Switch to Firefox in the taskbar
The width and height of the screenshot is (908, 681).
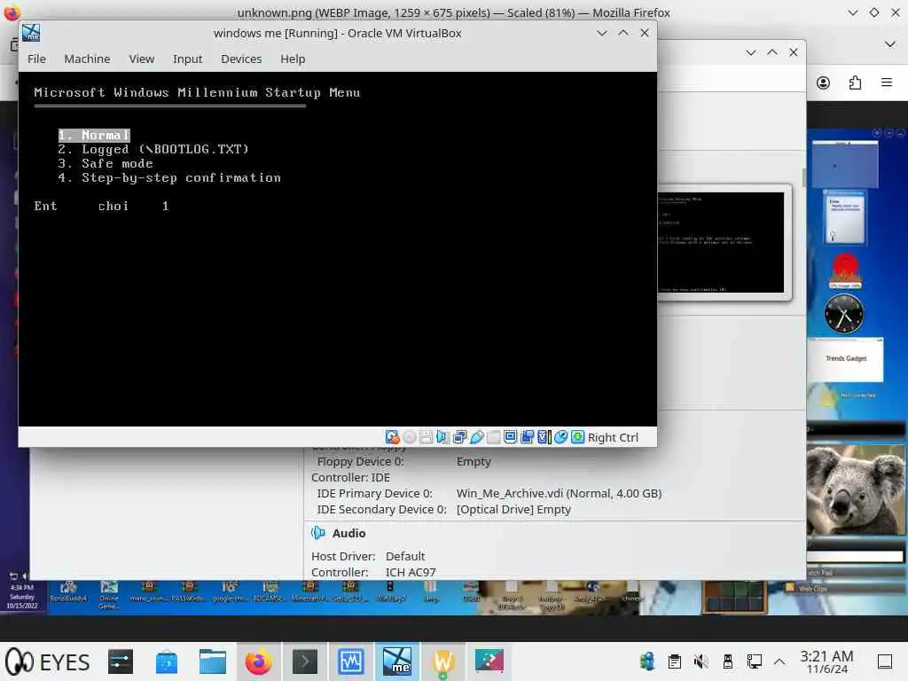click(x=259, y=661)
